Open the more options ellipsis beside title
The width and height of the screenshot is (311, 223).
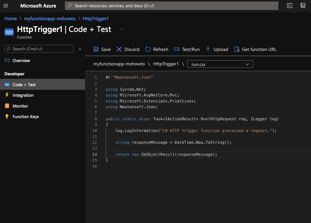122,30
